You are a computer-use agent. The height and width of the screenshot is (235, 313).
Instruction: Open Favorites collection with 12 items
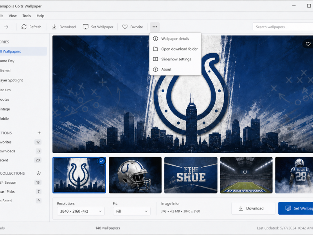click(x=23, y=142)
